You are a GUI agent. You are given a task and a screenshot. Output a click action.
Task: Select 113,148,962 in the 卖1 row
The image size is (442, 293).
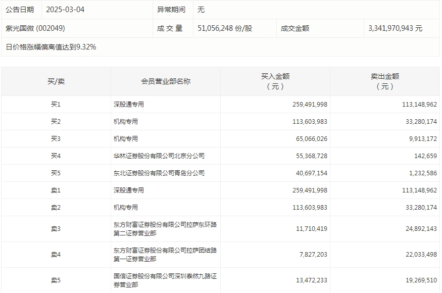point(419,190)
